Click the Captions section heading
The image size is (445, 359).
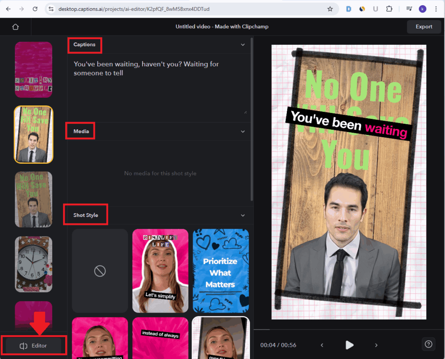(84, 45)
